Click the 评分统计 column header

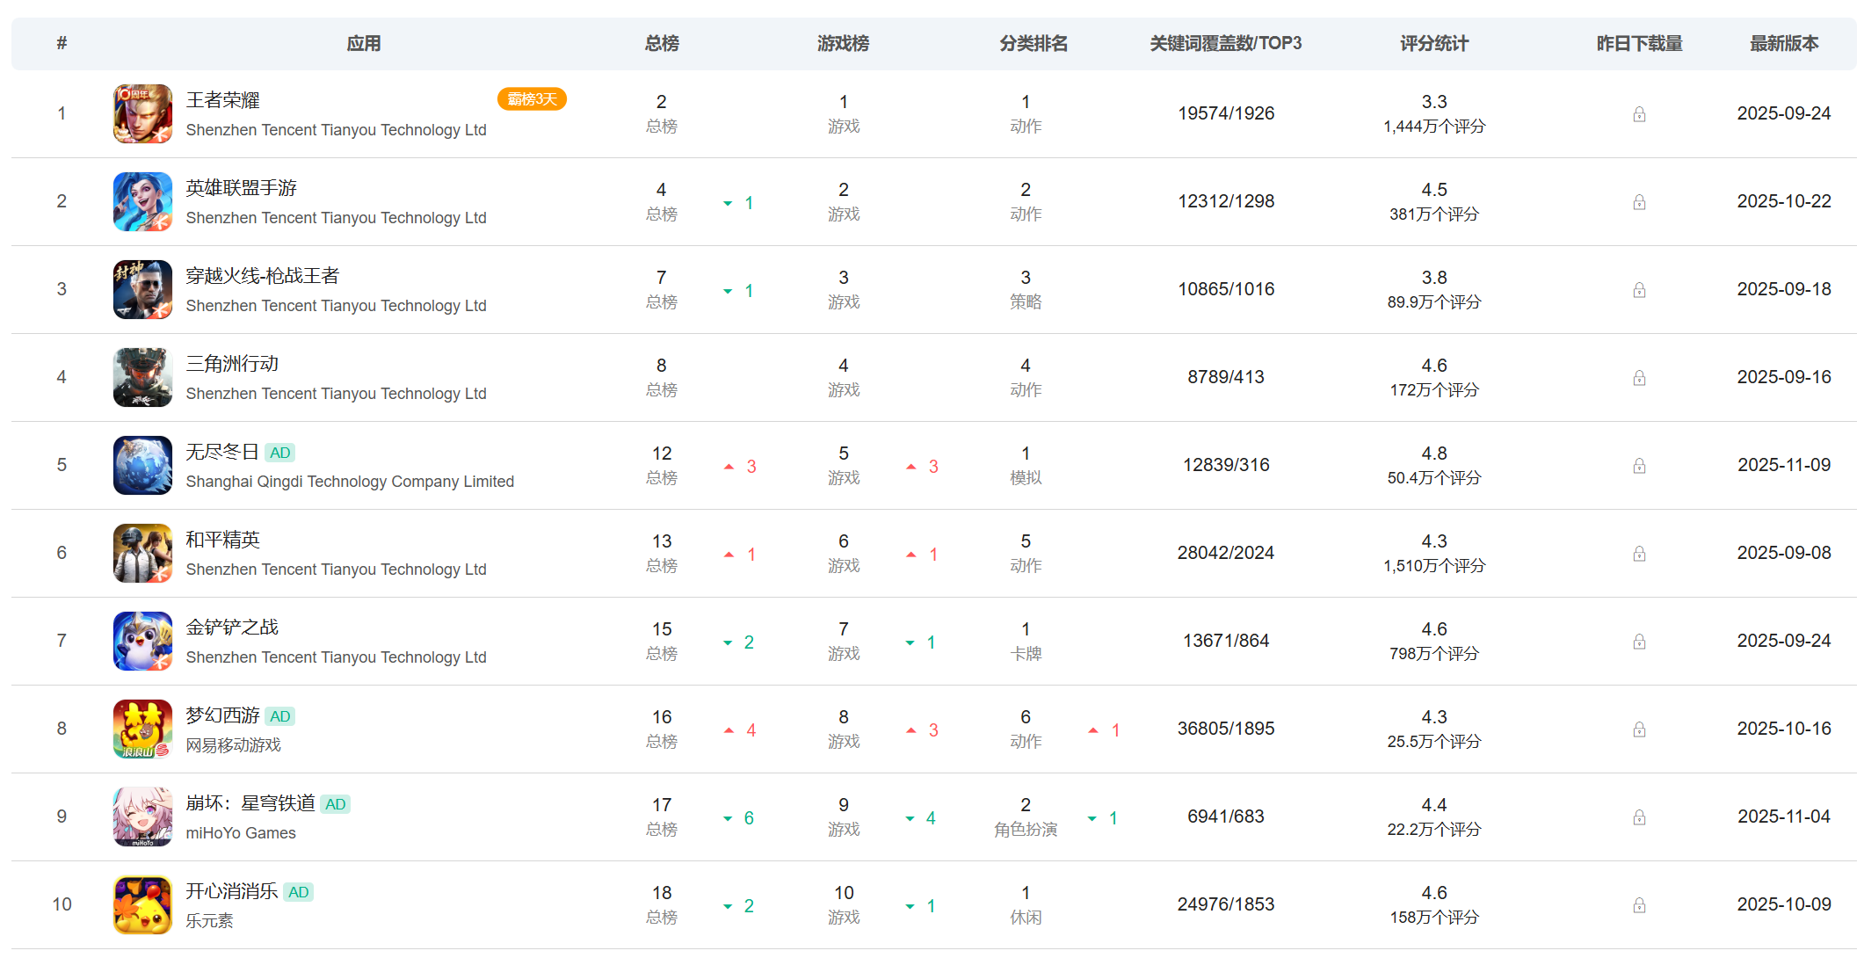pyautogui.click(x=1433, y=43)
